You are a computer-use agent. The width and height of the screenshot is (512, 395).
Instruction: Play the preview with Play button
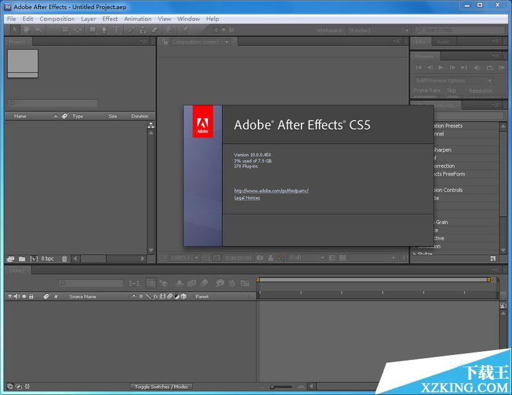(x=441, y=67)
